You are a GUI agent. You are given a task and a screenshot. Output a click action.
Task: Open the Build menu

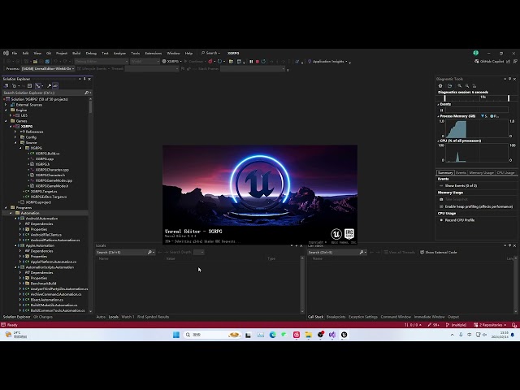[x=76, y=53]
